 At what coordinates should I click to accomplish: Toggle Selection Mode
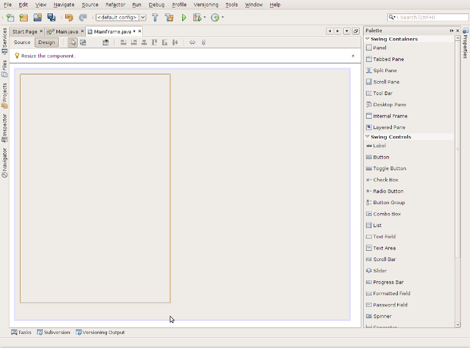pos(72,42)
